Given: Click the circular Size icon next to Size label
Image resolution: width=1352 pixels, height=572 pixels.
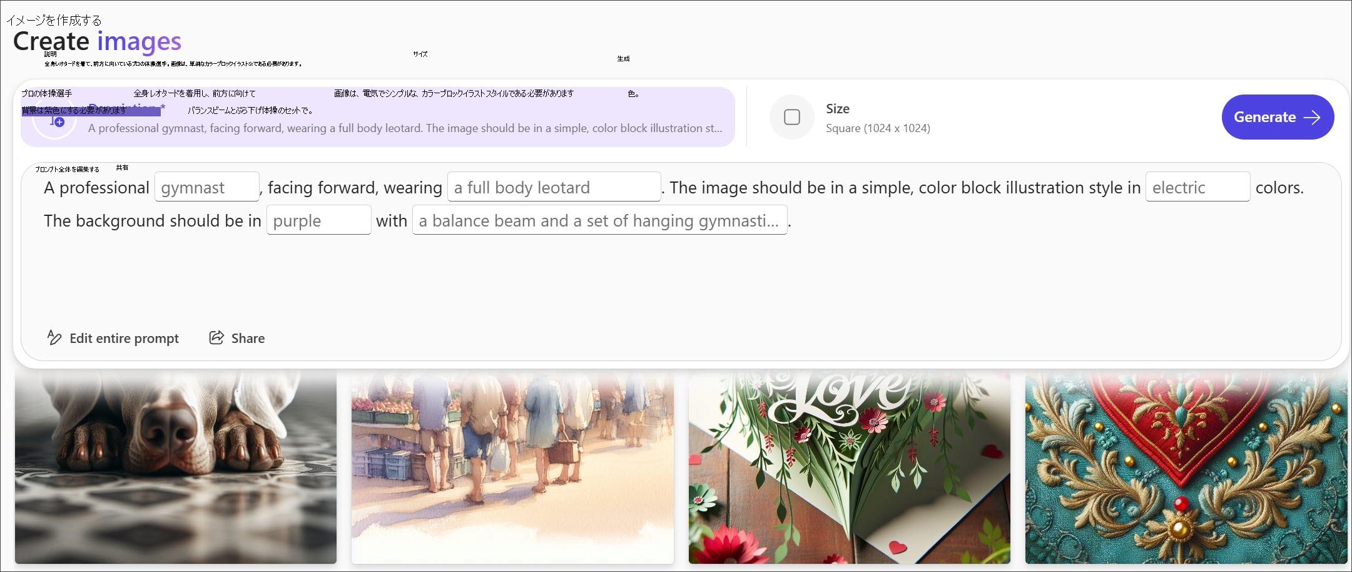Looking at the screenshot, I should tap(791, 117).
